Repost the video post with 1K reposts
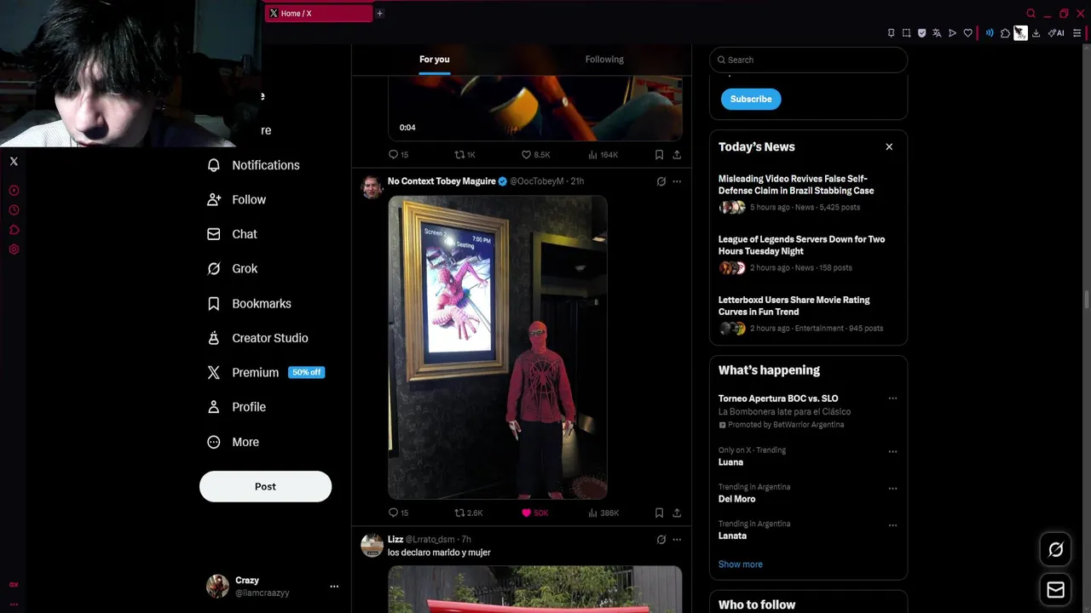Screen dimensions: 1091x613 pyautogui.click(x=465, y=154)
